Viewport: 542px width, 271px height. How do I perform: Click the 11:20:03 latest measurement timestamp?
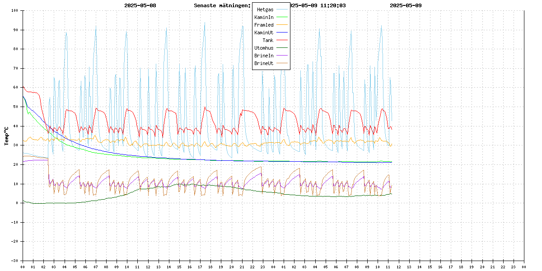333,5
